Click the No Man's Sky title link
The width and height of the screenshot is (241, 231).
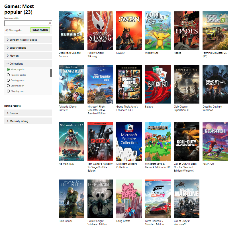66,164
